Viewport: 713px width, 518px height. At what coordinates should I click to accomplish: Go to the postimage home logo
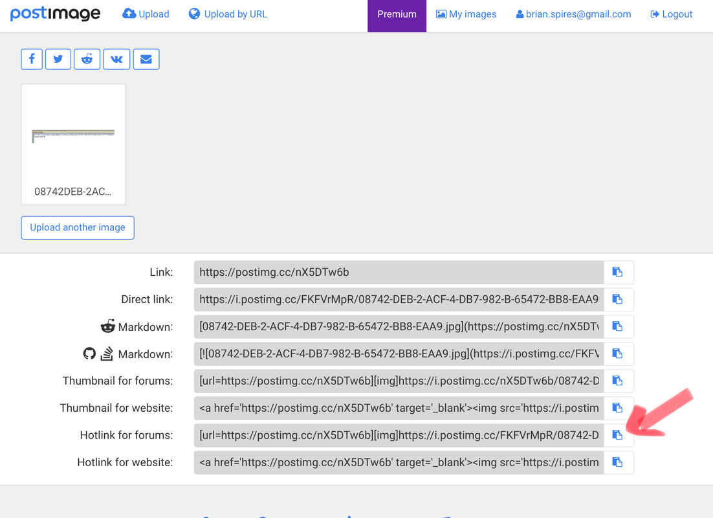pyautogui.click(x=55, y=14)
